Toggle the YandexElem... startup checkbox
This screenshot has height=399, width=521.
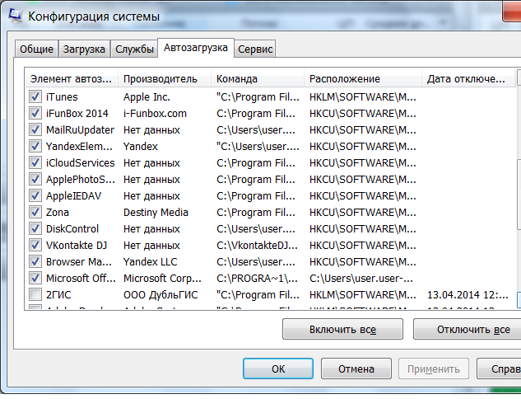tap(35, 146)
